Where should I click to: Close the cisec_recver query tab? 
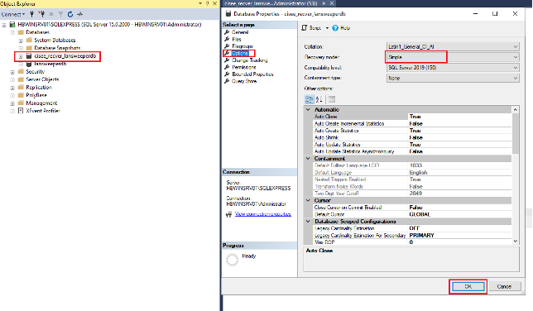click(x=332, y=3)
